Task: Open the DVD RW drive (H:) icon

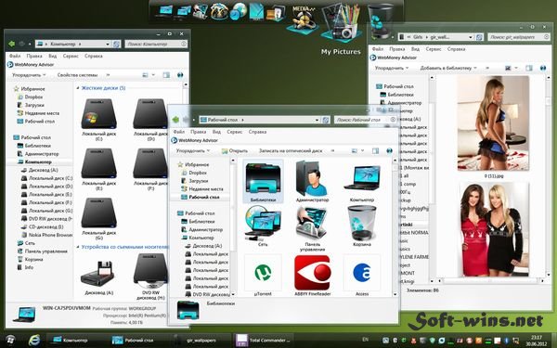Action: pos(150,272)
